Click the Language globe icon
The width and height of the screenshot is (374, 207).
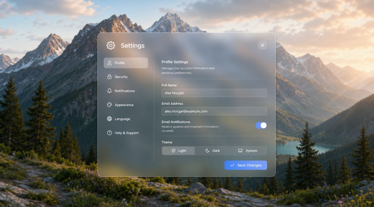point(109,119)
